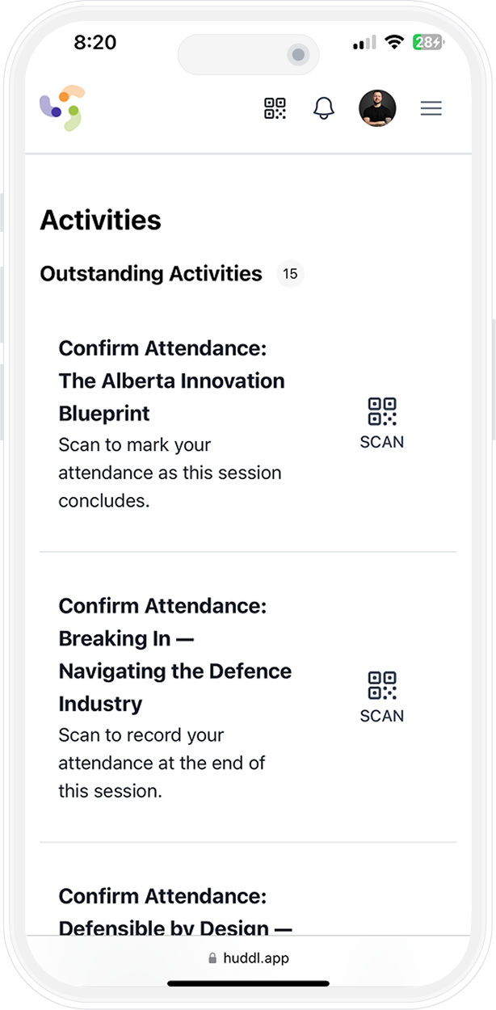
Task: Open your profile avatar photo
Action: pos(376,108)
